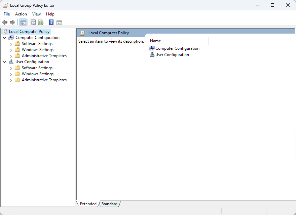The image size is (296, 215).
Task: Select Local Computer Policy tree root
Action: [29, 32]
